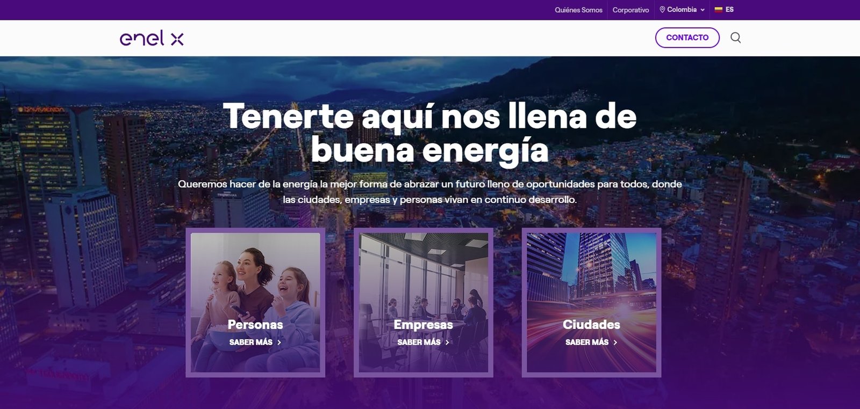Click the arrow next to Ciudades Saber Más
The width and height of the screenshot is (860, 409).
pyautogui.click(x=615, y=342)
